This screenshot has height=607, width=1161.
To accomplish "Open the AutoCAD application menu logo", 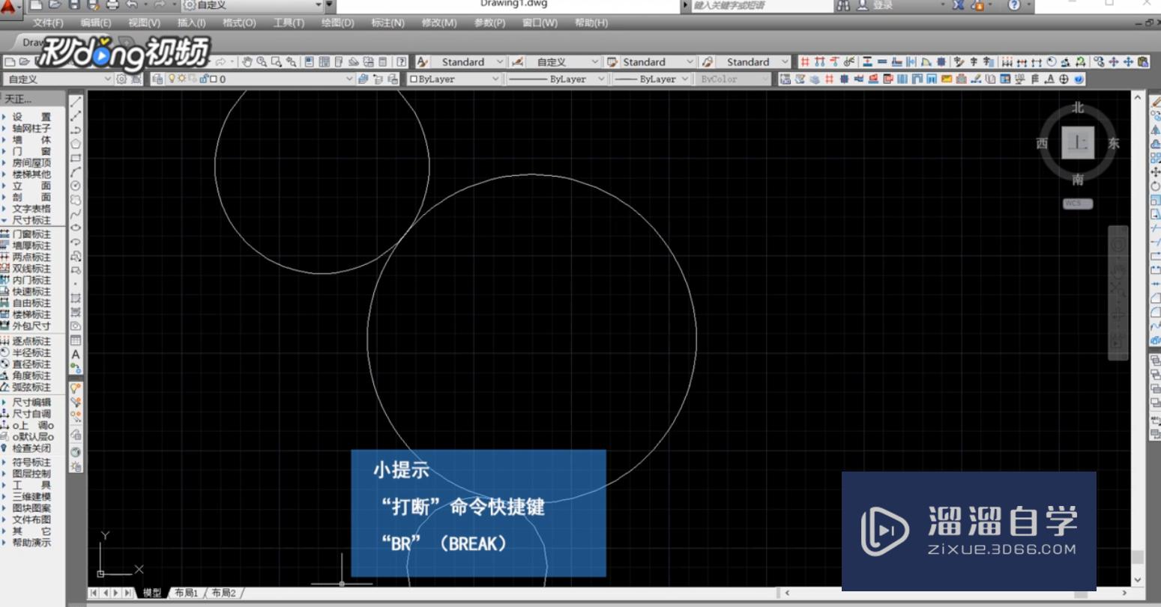I will pos(9,7).
